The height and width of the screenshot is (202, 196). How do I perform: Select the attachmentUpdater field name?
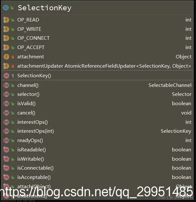(x=40, y=66)
